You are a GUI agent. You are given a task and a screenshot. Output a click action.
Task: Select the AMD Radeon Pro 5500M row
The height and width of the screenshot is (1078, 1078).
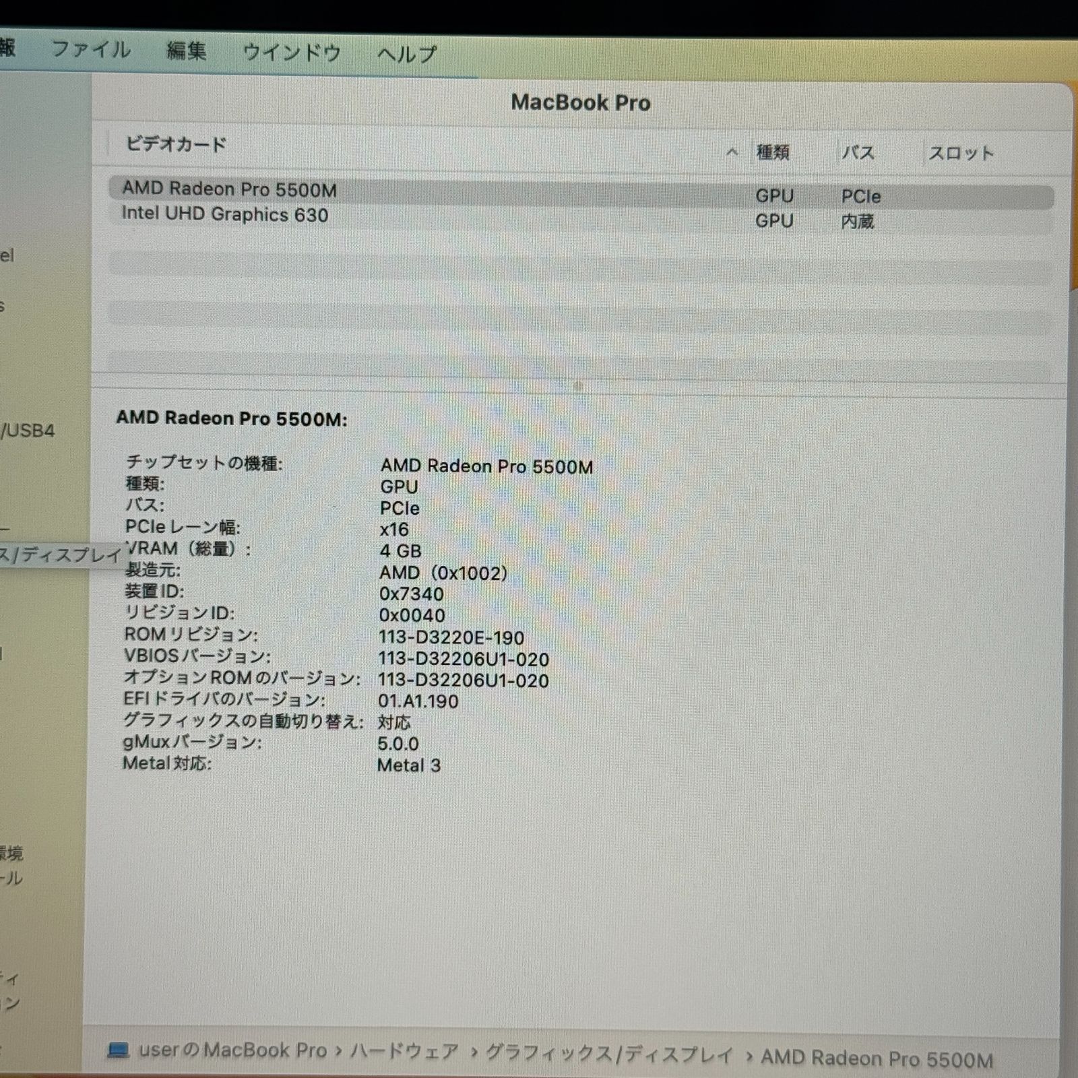[x=581, y=193]
